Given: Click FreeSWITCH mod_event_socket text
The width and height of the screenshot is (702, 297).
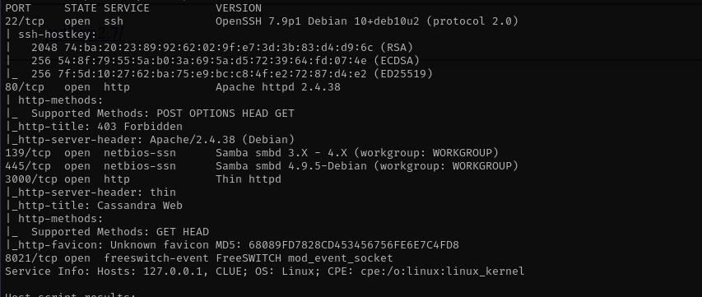Looking at the screenshot, I should click(304, 258).
